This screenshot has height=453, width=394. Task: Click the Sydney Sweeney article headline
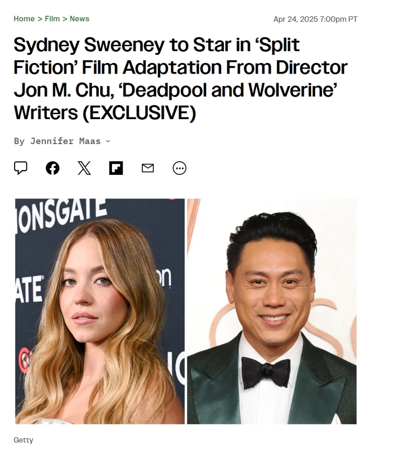[181, 79]
